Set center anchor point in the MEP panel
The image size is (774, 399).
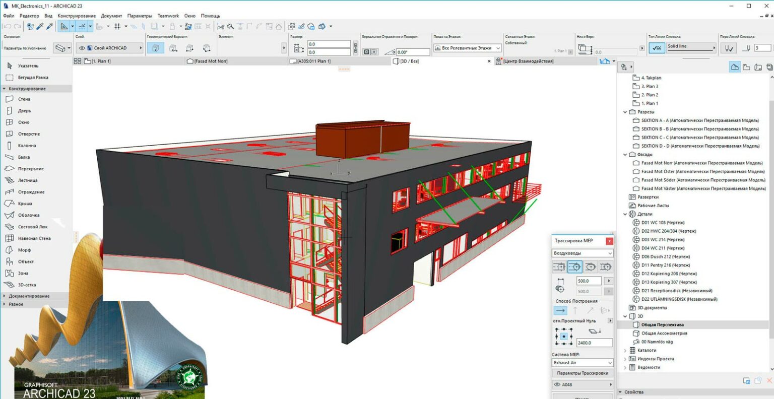563,337
